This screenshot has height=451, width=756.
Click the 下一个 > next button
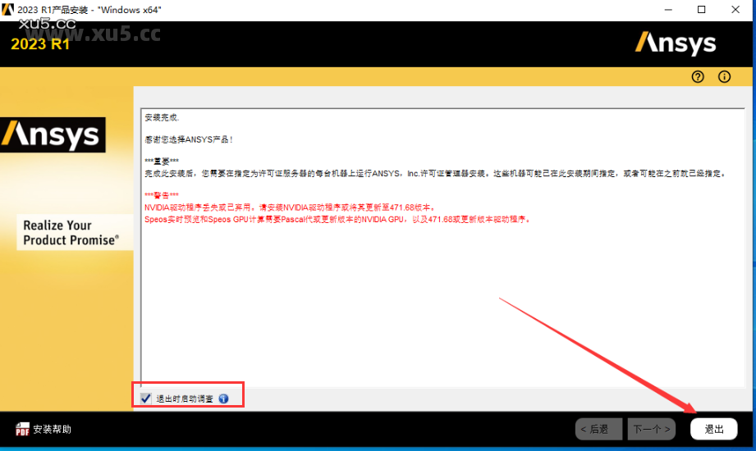coord(652,429)
